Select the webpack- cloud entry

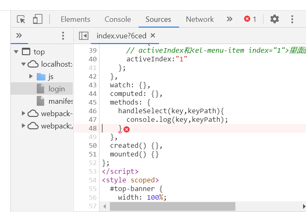pos(50,114)
